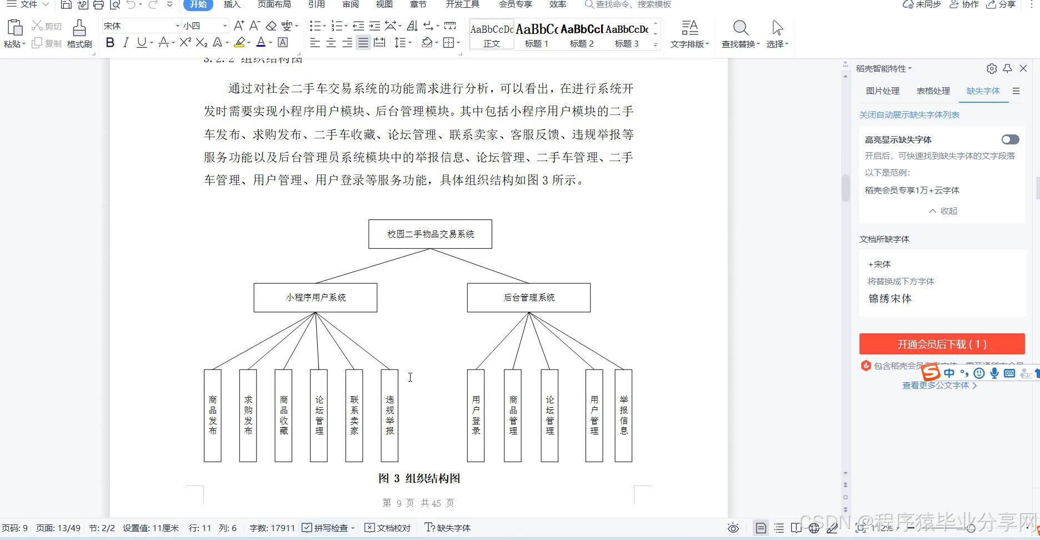Clear formatting with the eraser icon
Screen dimensions: 1040x540
click(x=271, y=26)
